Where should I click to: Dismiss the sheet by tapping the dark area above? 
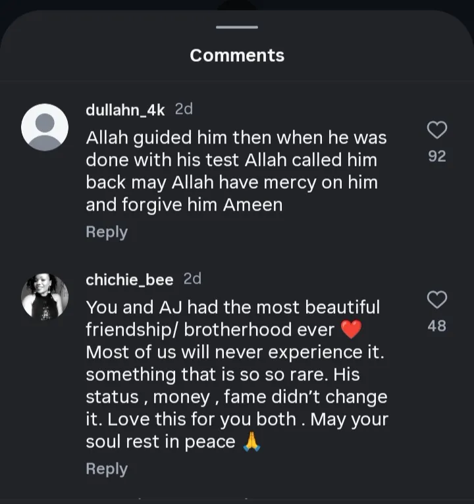point(99,5)
